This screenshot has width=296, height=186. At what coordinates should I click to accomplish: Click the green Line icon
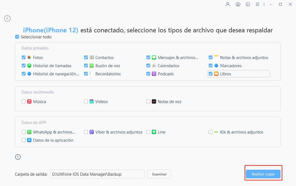click(x=154, y=132)
